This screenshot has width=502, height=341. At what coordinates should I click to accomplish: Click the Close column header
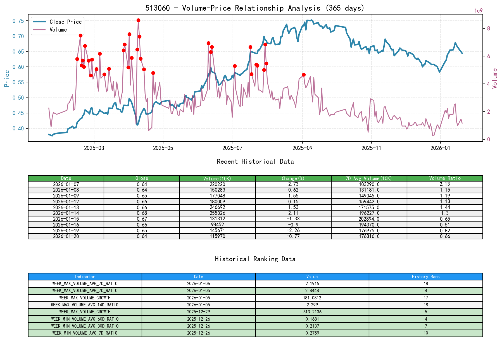pos(141,178)
